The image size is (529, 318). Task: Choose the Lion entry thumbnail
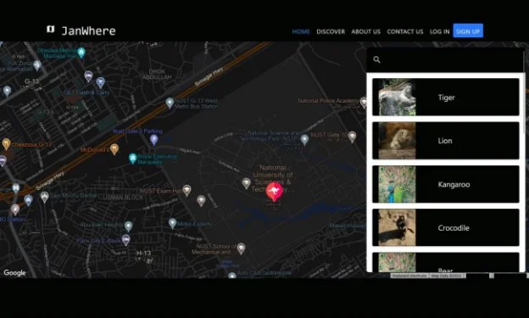[x=397, y=141]
